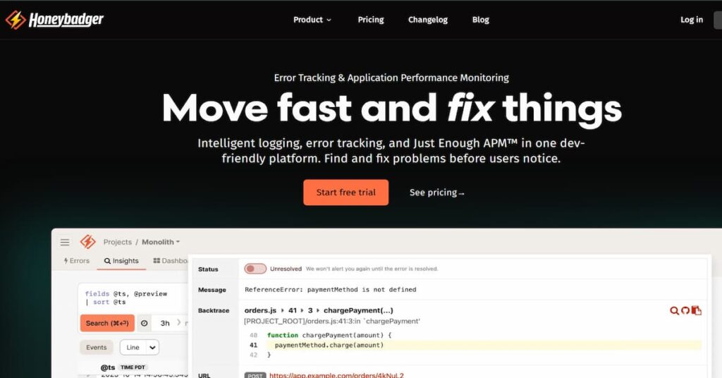Screen dimensions: 722x378
Task: Open the Log in link
Action: [x=692, y=20]
